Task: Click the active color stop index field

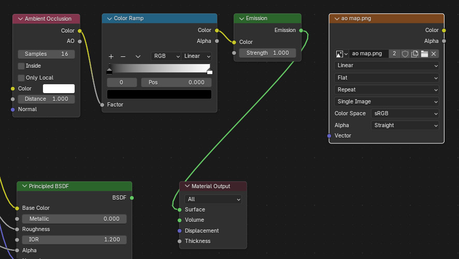Action: [x=122, y=82]
